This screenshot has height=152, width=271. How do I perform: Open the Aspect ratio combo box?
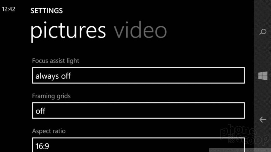click(139, 145)
